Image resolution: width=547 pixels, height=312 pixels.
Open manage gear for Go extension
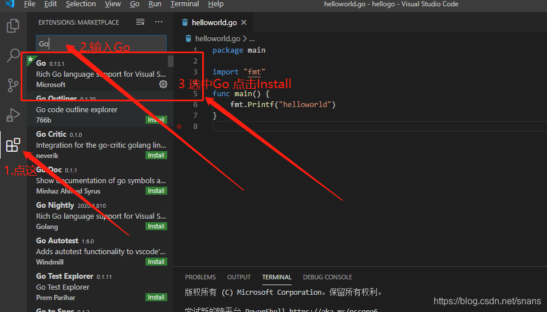[x=163, y=84]
